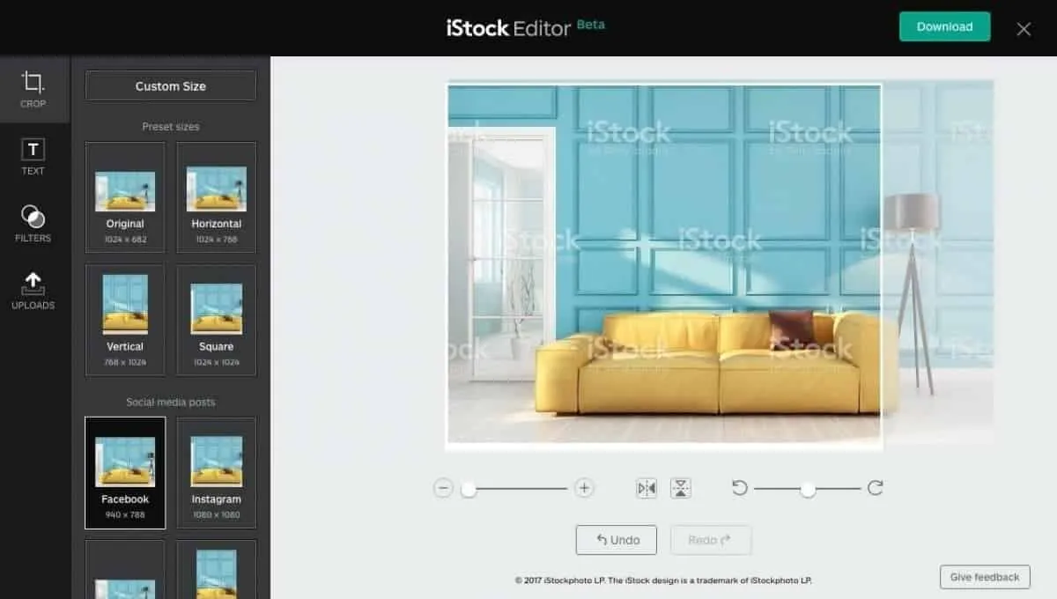The height and width of the screenshot is (599, 1057).
Task: Open the Uploads panel
Action: 33,291
